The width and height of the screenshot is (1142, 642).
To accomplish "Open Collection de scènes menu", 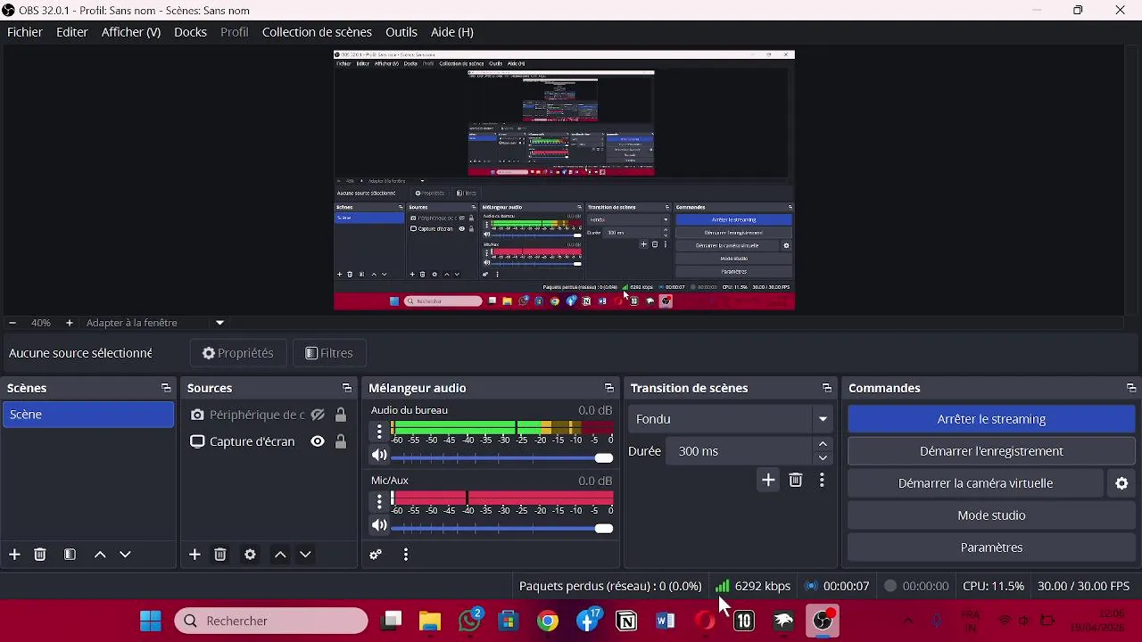I will tap(317, 32).
